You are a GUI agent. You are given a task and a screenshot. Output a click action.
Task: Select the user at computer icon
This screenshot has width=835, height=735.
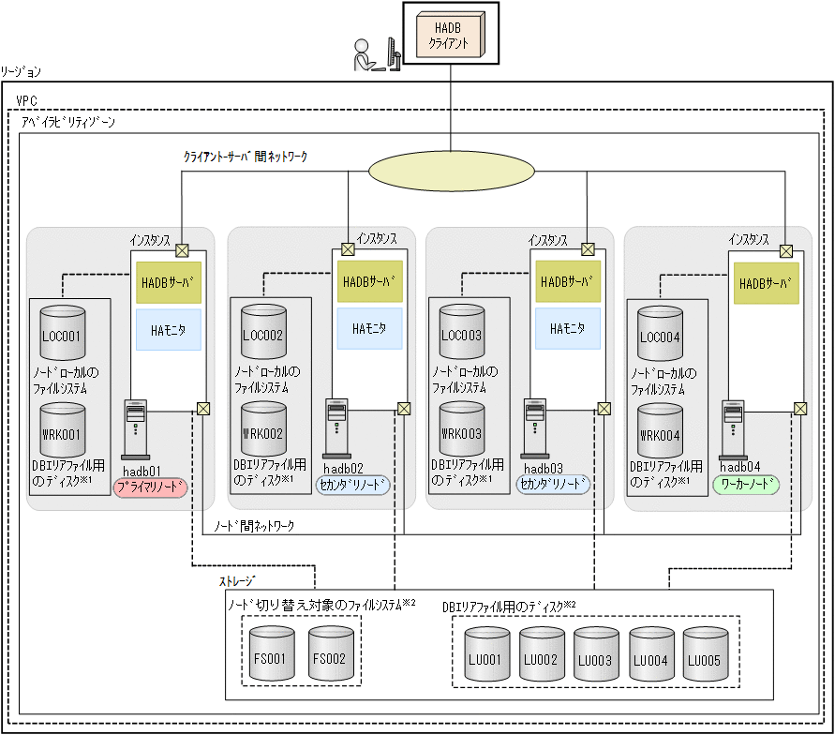coord(375,56)
